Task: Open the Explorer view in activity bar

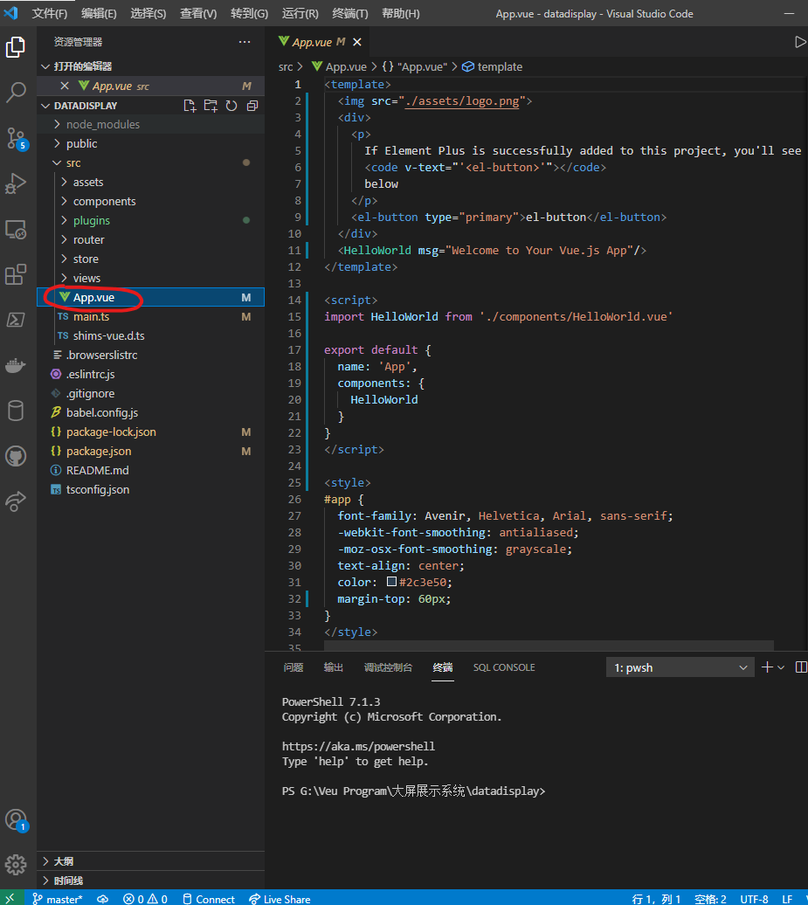Action: (x=16, y=47)
